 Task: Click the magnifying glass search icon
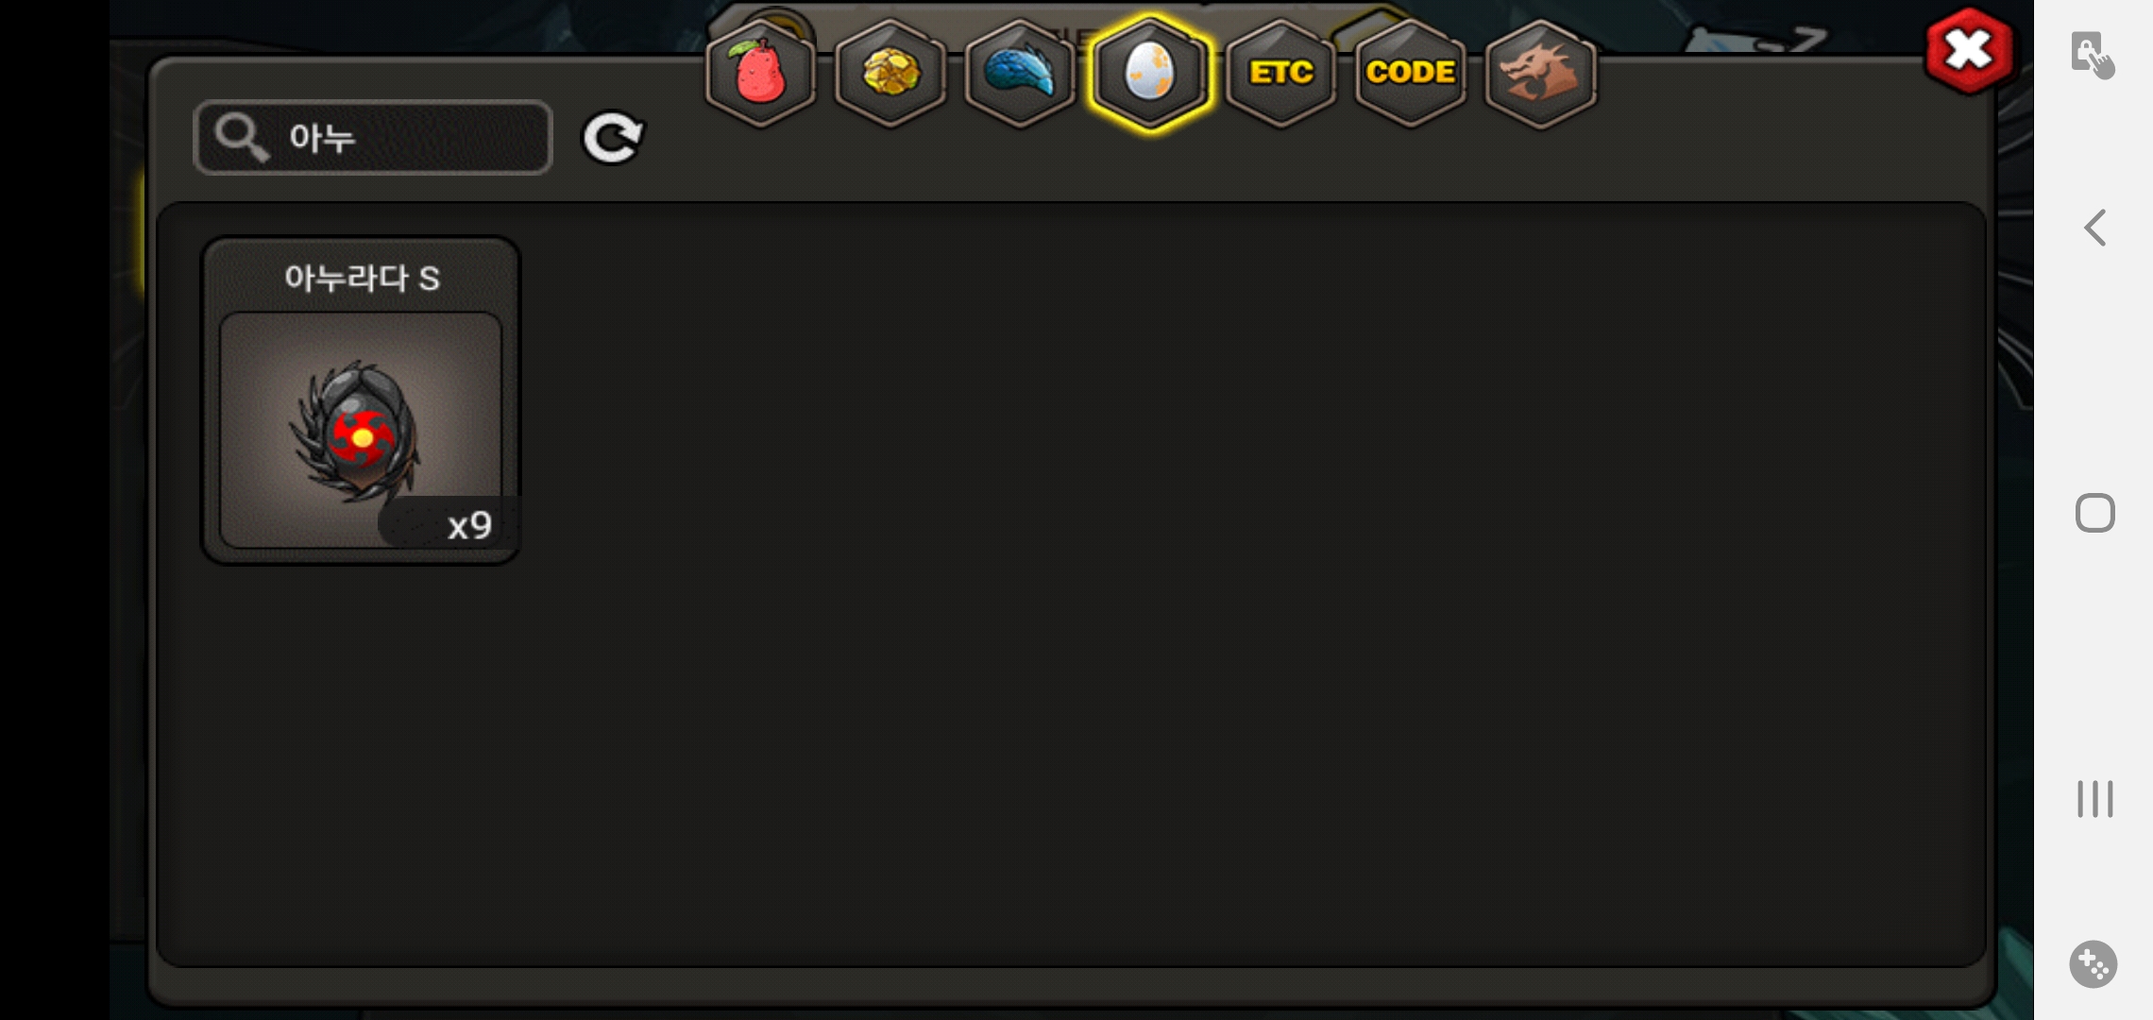click(x=240, y=138)
